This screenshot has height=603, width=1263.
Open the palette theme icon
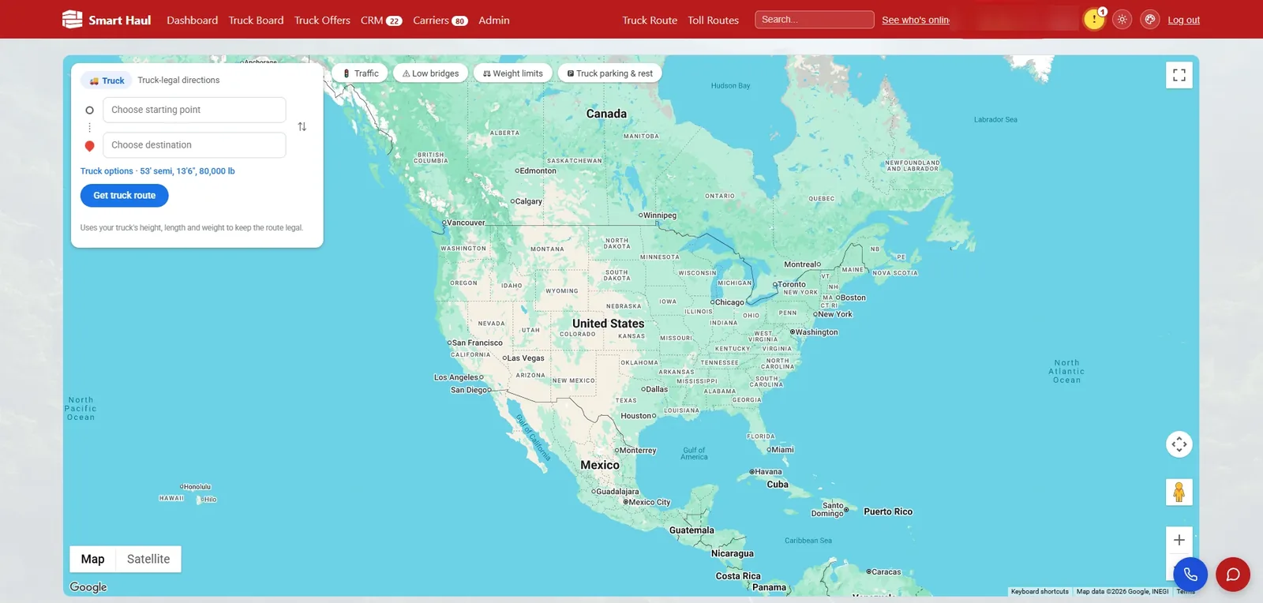pos(1150,20)
